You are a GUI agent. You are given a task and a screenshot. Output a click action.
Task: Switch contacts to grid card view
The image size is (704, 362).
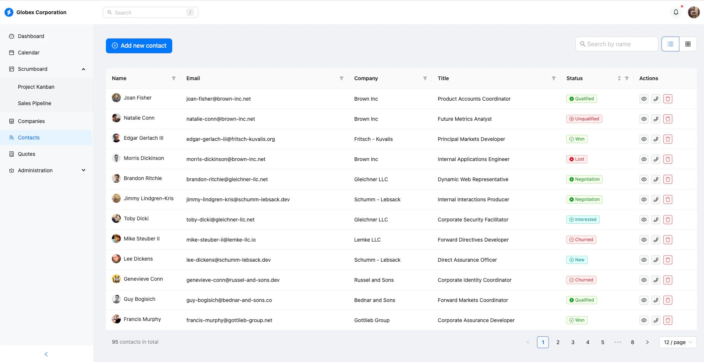click(688, 44)
